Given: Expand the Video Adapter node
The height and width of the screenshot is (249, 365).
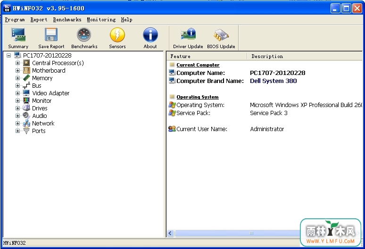Looking at the screenshot, I should pos(17,93).
